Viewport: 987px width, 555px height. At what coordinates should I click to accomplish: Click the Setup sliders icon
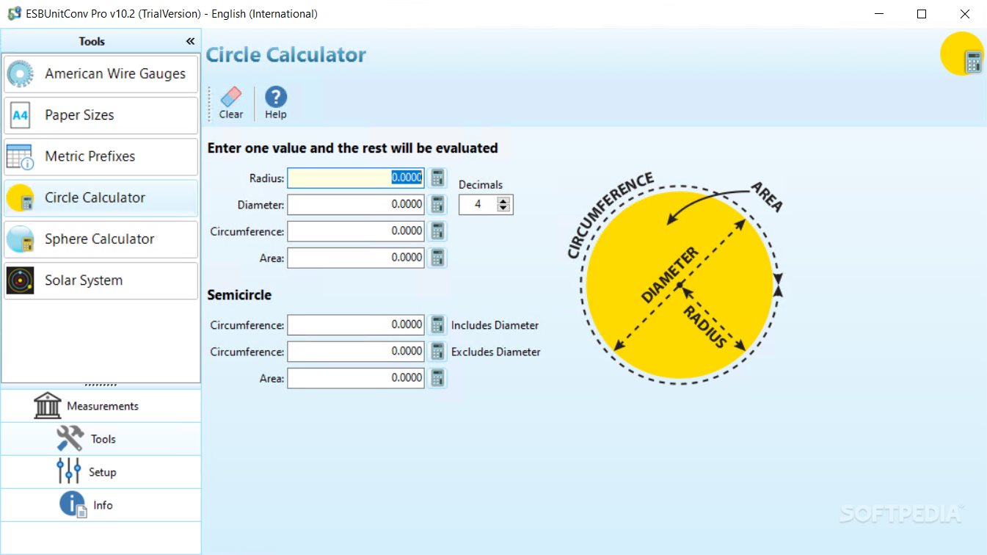pos(69,471)
